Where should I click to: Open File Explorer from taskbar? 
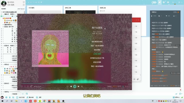click(x=16, y=101)
